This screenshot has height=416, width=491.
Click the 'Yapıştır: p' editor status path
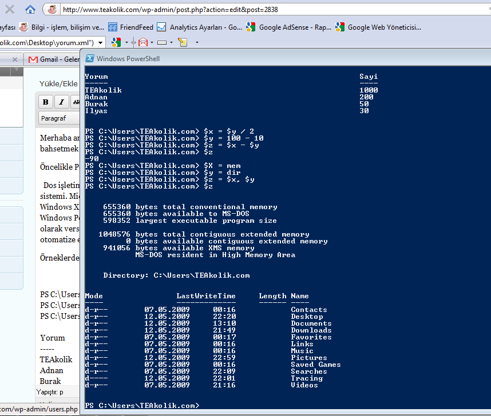click(50, 392)
